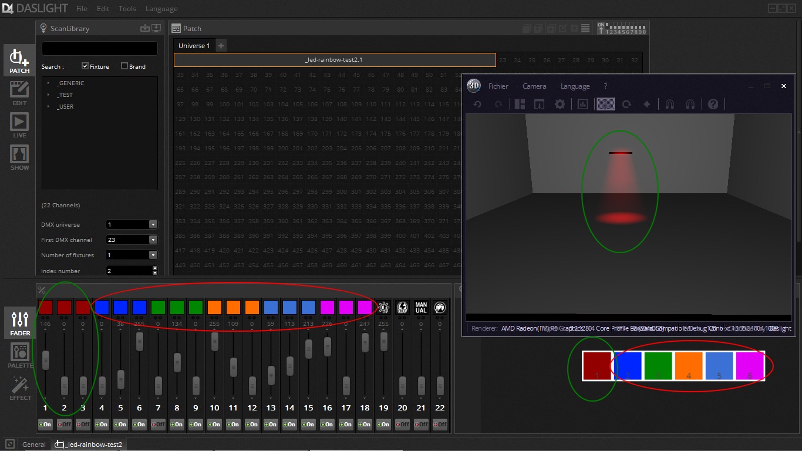The width and height of the screenshot is (802, 451).
Task: Open the First DMX channel dropdown
Action: click(x=153, y=240)
